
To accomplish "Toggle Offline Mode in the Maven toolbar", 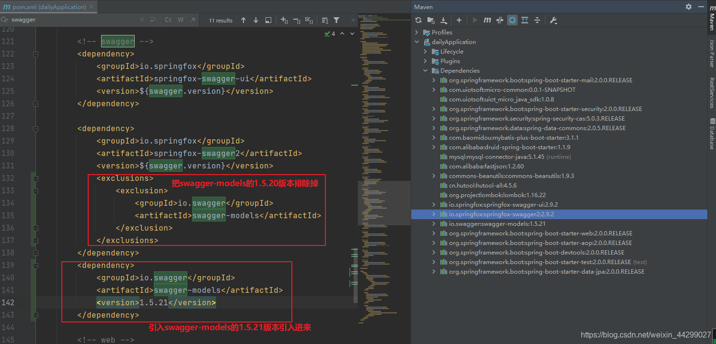I will click(x=513, y=20).
